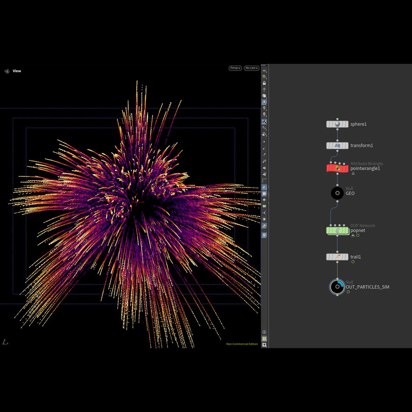Click the OUT_PARTICLES_SIM node label
This screenshot has height=412, width=412.
tap(367, 287)
